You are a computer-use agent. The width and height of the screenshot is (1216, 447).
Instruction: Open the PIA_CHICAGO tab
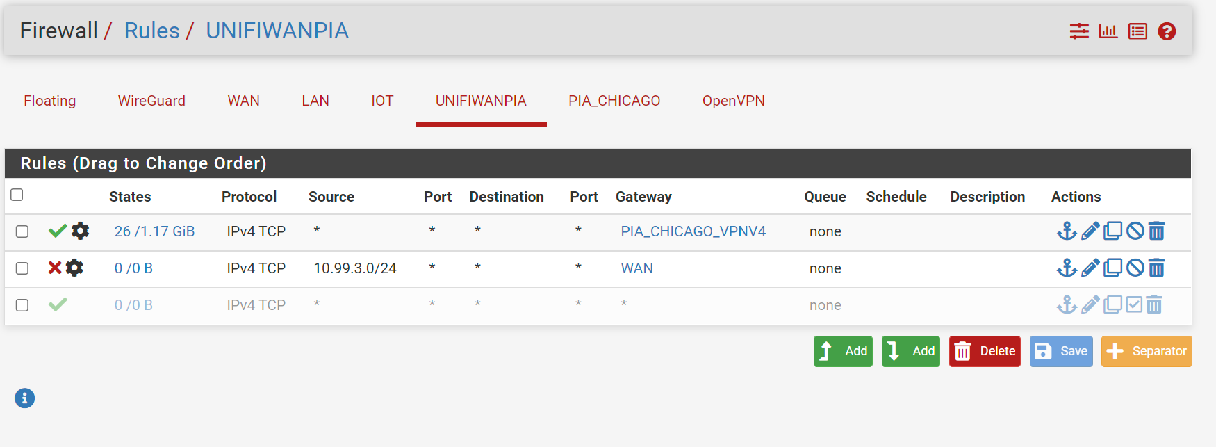tap(614, 101)
